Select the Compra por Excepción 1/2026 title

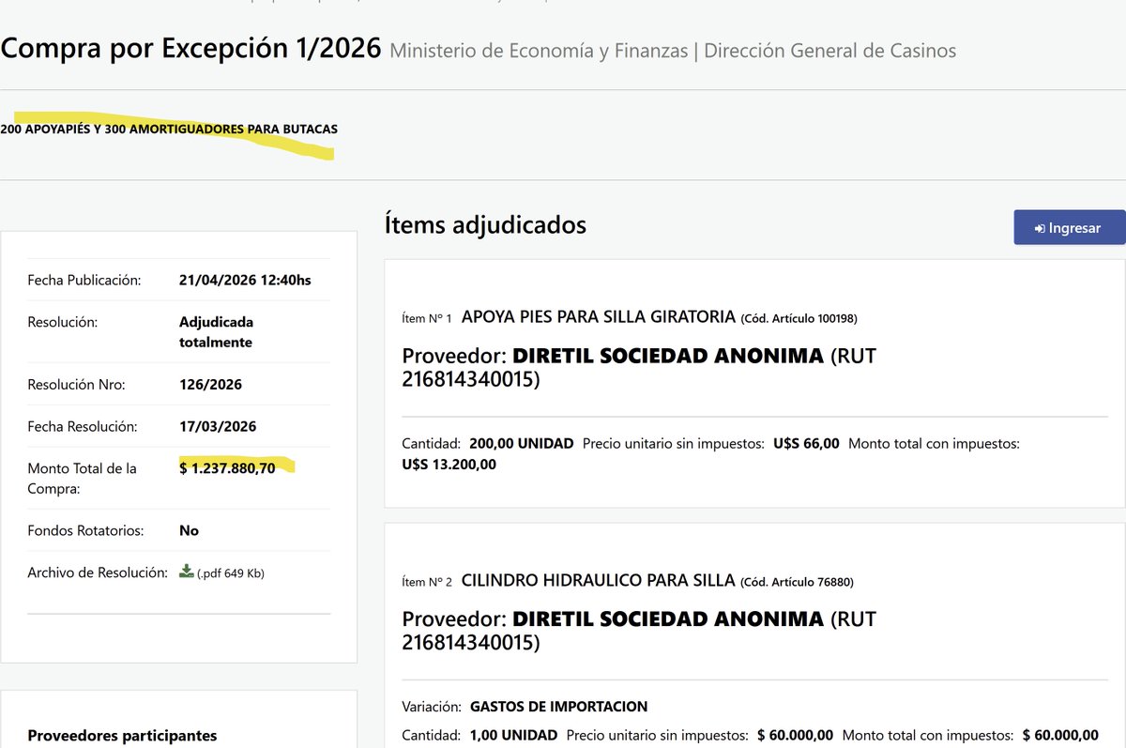191,47
